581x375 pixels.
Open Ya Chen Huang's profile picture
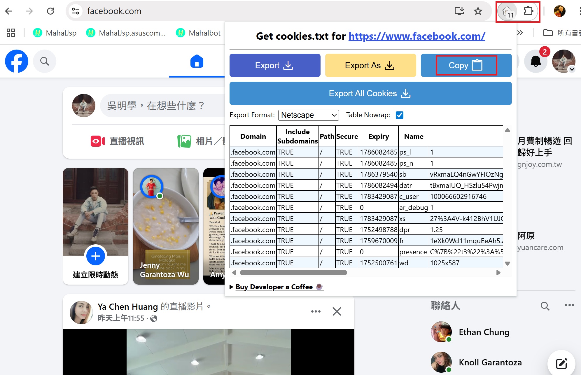tap(81, 312)
